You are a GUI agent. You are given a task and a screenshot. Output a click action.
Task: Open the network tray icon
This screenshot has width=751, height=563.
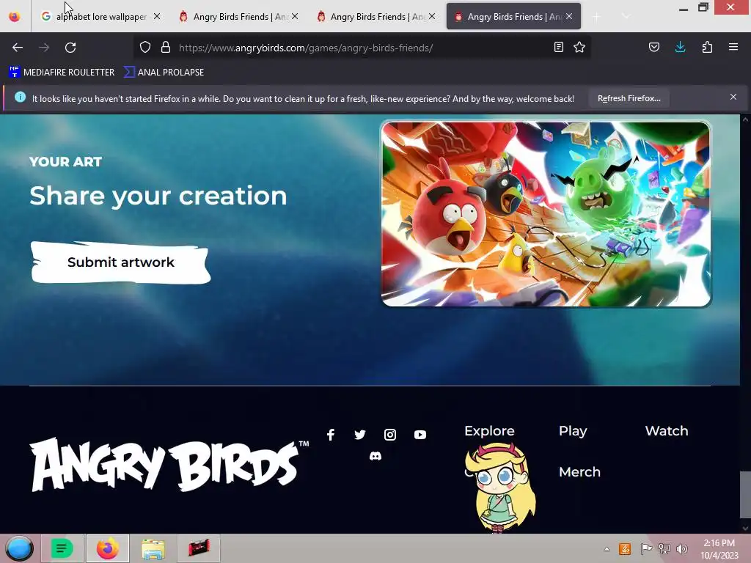[664, 549]
